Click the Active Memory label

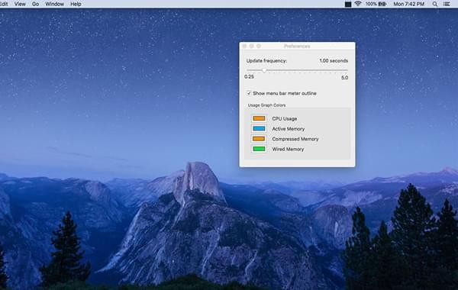[289, 129]
